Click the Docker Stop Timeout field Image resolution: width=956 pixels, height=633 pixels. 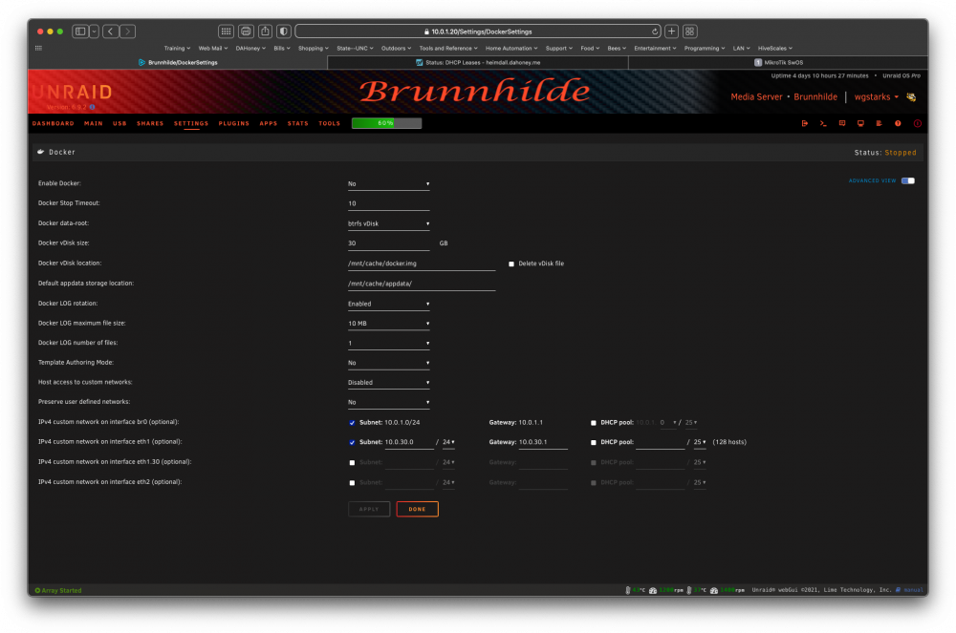coord(388,204)
